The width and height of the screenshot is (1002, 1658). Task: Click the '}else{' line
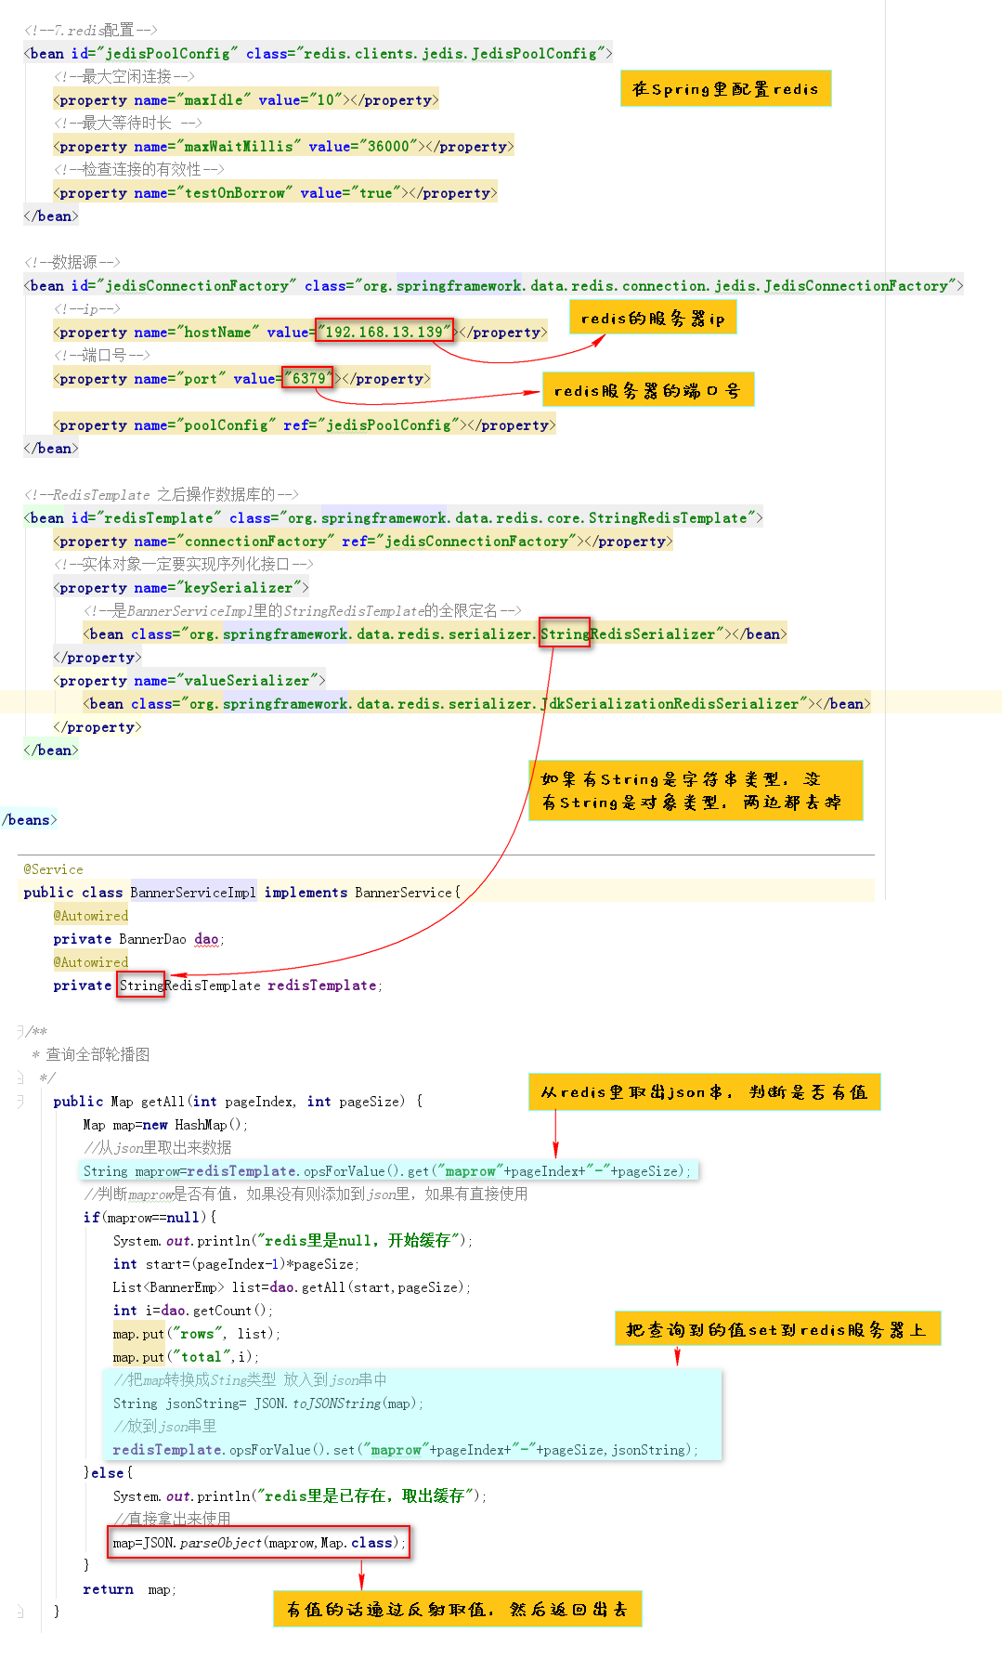[x=108, y=1473]
